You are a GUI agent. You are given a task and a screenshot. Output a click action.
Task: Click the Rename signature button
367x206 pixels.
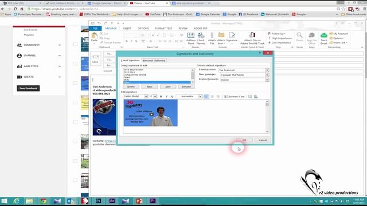point(186,86)
